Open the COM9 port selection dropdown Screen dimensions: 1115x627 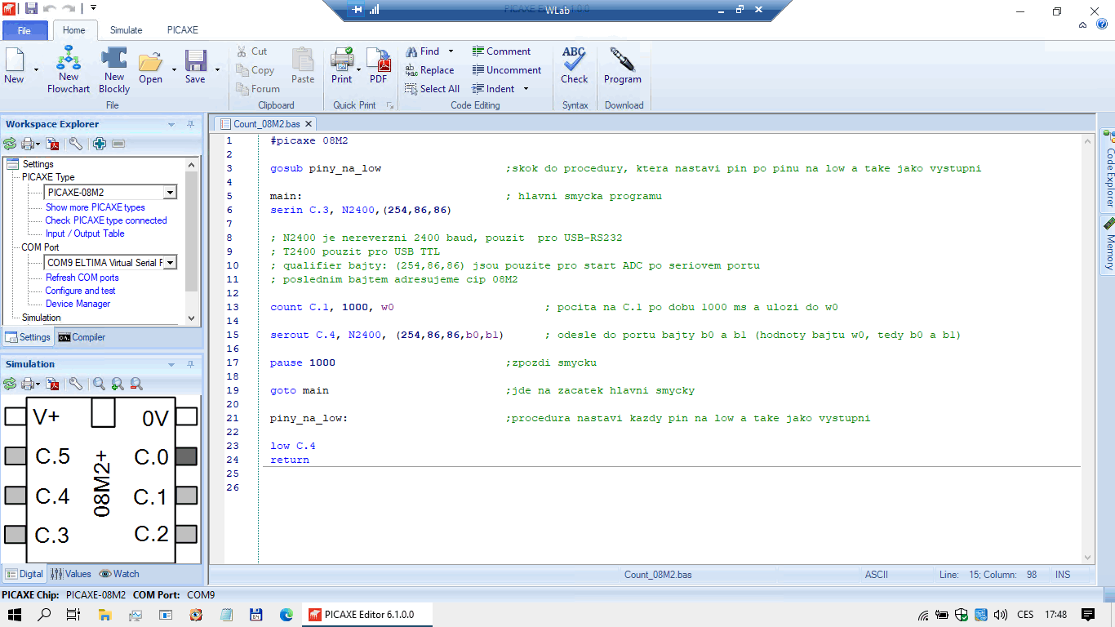pyautogui.click(x=170, y=263)
